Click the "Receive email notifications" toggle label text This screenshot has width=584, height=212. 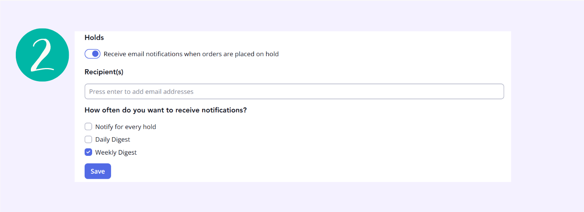tap(191, 54)
